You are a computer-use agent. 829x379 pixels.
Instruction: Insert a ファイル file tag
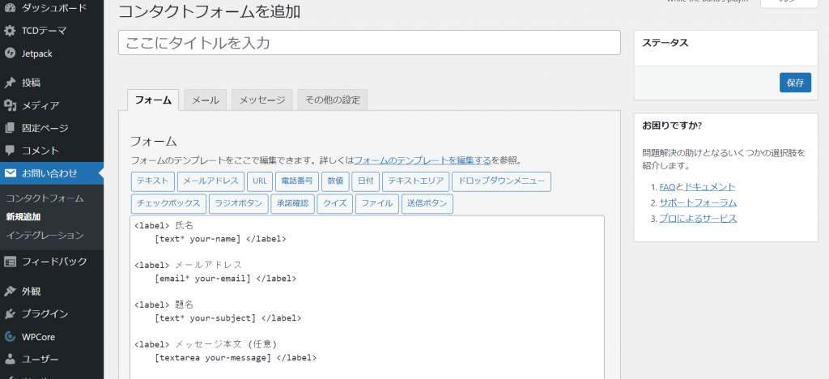(377, 204)
